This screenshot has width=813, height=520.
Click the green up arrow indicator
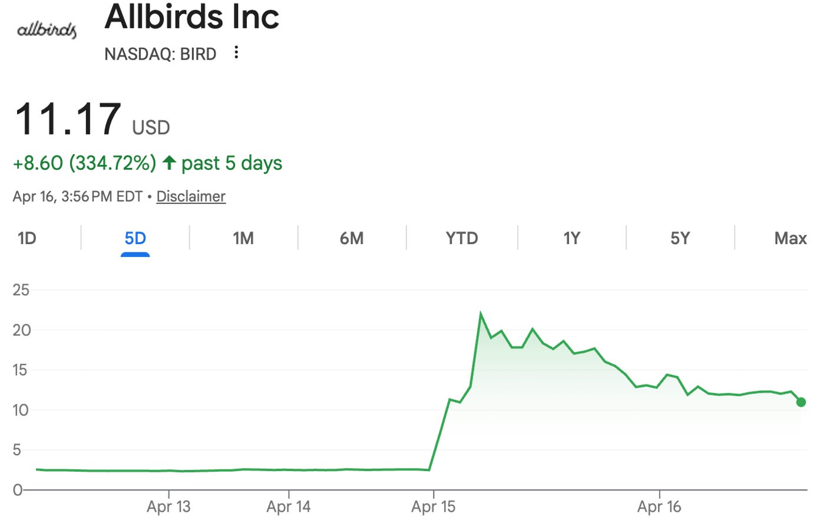pyautogui.click(x=169, y=163)
